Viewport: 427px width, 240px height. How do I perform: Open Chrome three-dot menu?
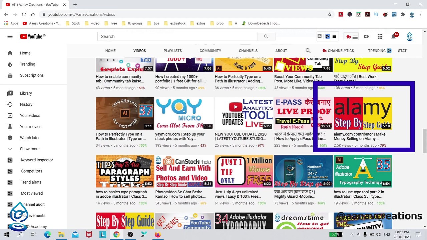pos(421,14)
